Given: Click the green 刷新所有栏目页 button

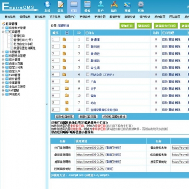Looking at the screenshot, I should 166,26.
